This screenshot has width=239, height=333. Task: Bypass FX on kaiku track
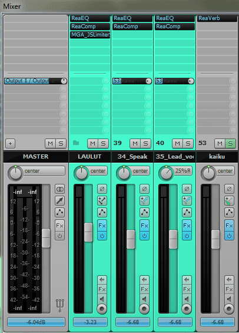(229, 236)
